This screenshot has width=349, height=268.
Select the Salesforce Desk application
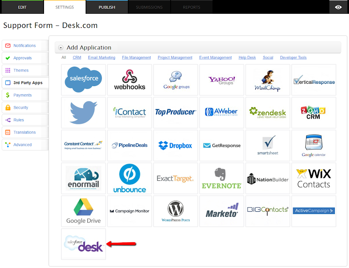click(83, 244)
